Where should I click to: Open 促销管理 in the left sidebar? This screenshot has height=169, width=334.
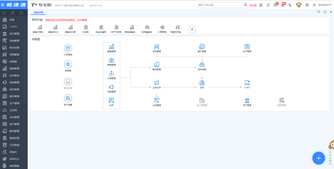[x=14, y=82]
